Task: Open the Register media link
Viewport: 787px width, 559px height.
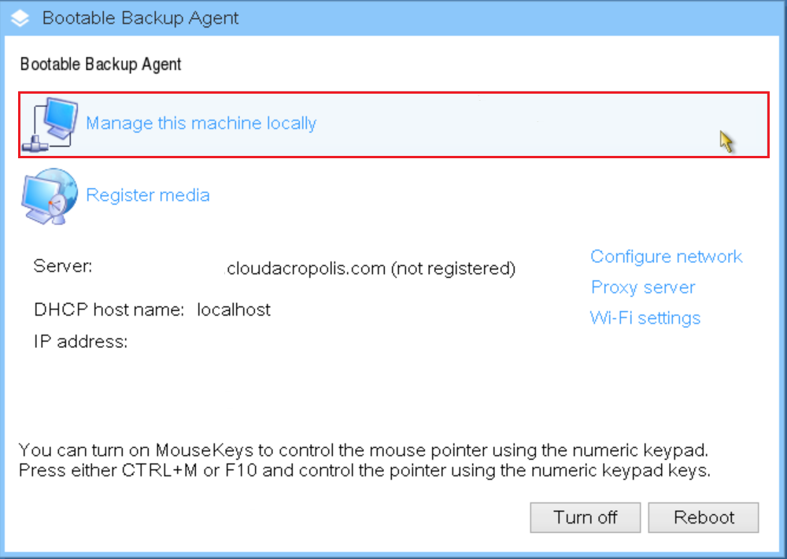Action: point(148,195)
